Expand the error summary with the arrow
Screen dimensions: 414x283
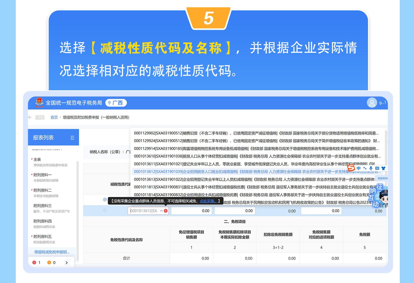click(x=67, y=263)
